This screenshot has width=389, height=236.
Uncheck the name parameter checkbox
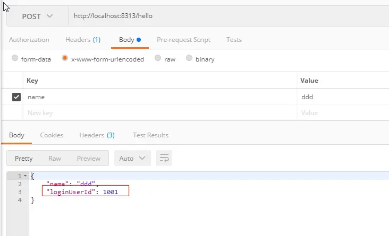click(x=16, y=97)
